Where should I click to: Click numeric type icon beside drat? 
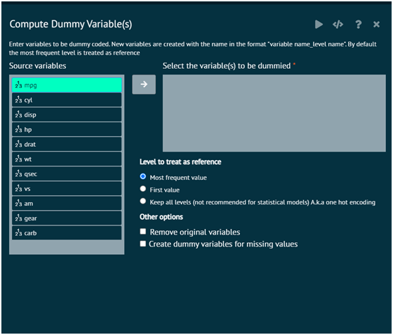point(18,144)
